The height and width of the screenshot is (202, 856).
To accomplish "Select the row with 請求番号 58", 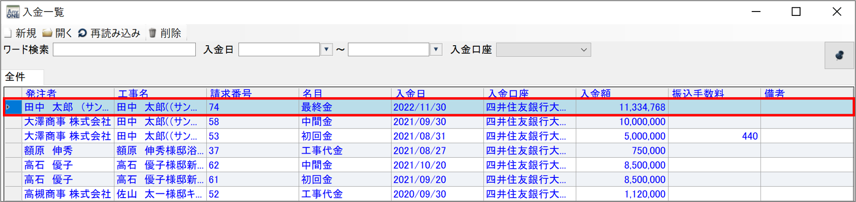I will (214, 122).
